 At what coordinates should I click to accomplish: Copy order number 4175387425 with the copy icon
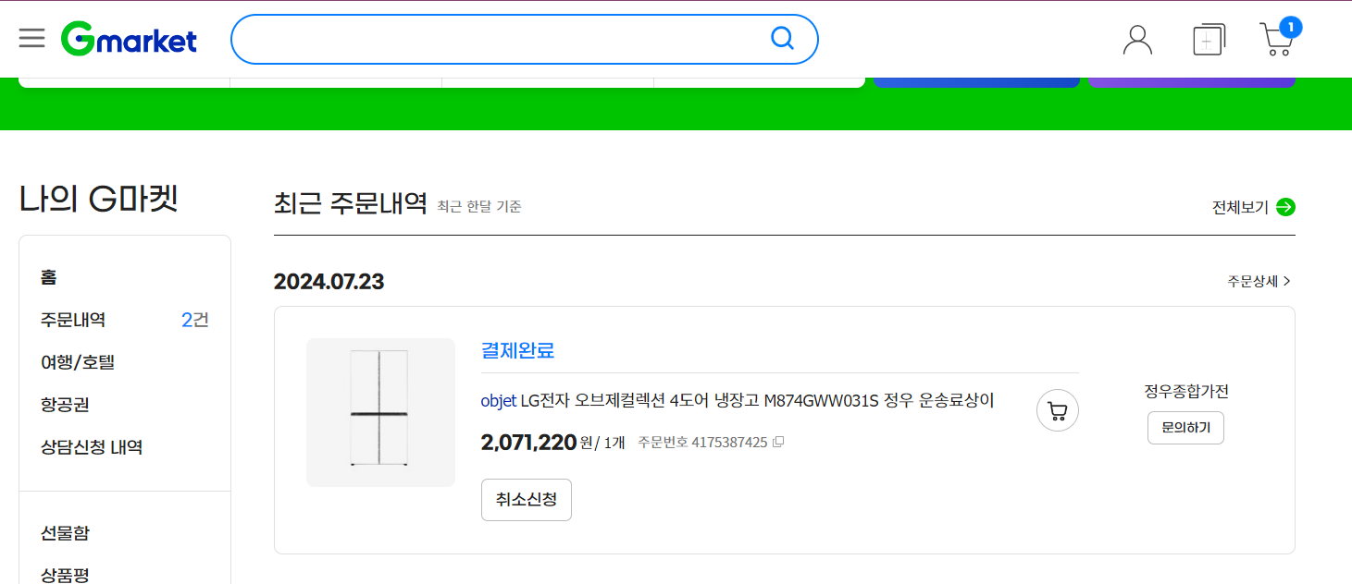tap(778, 442)
